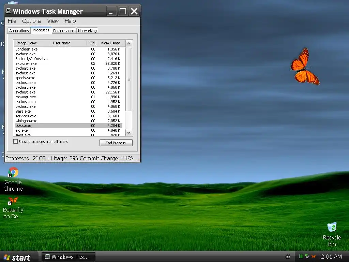This screenshot has width=349, height=262.
Task: Click the 7,416 K memory value
Action: click(113, 59)
